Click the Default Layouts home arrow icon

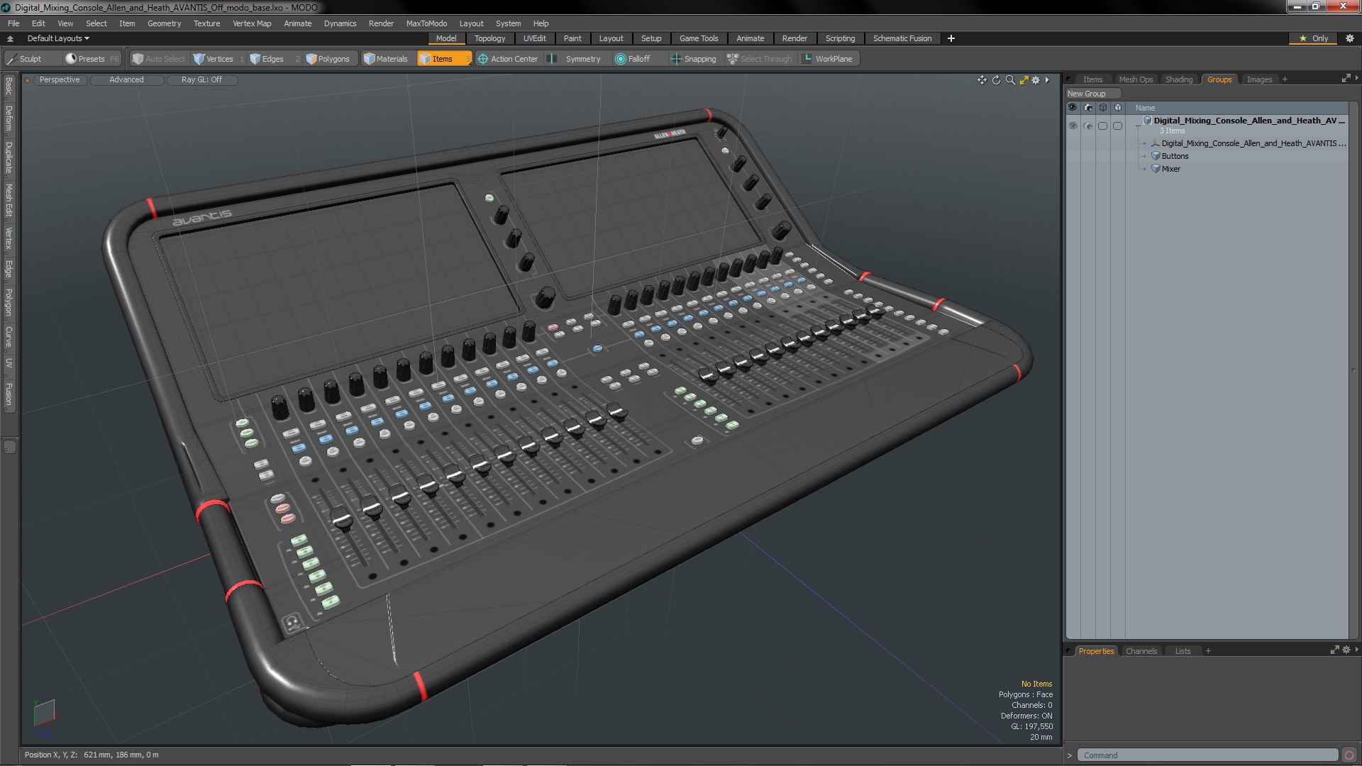tap(10, 38)
